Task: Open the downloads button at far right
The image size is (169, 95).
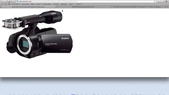Action: [x=166, y=1]
